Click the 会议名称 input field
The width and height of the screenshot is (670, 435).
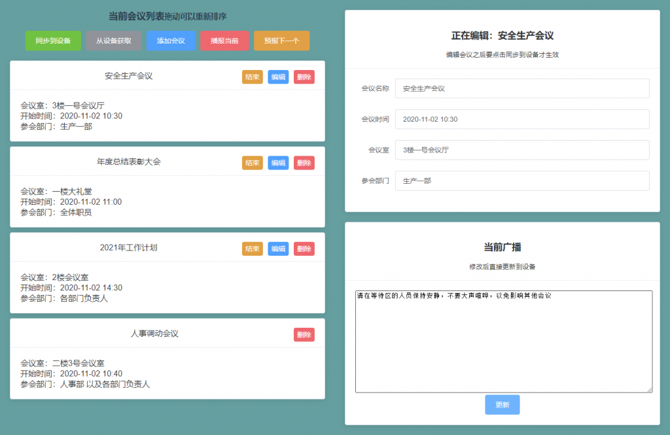pos(522,88)
